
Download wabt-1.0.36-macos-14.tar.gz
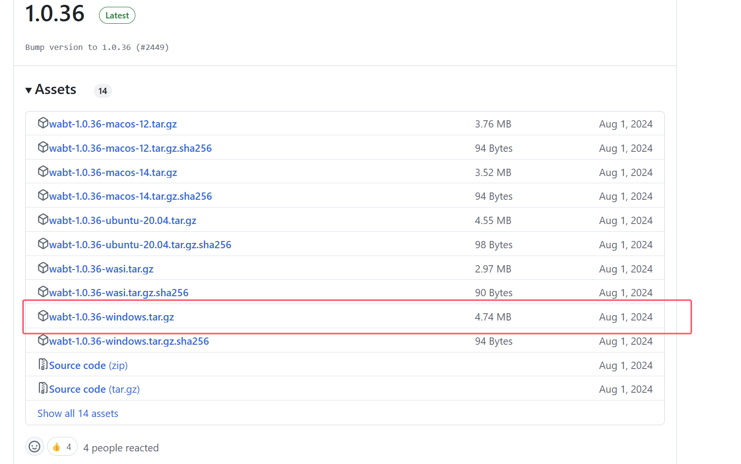[113, 173]
